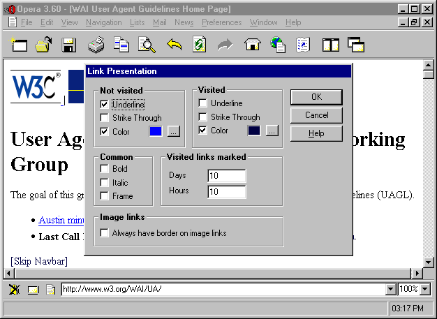
Task: Click the Save floppy disk icon
Action: point(68,45)
